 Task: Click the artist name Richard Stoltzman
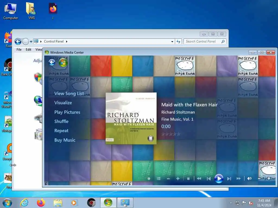[x=178, y=112]
